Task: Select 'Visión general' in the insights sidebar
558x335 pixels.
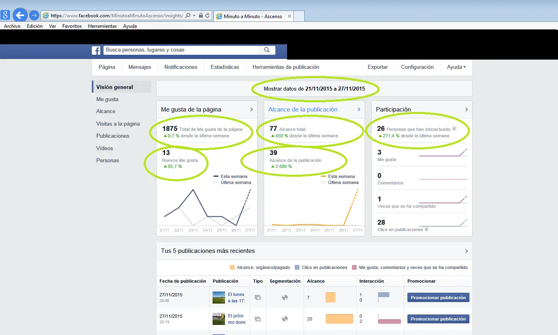Action: (x=122, y=87)
